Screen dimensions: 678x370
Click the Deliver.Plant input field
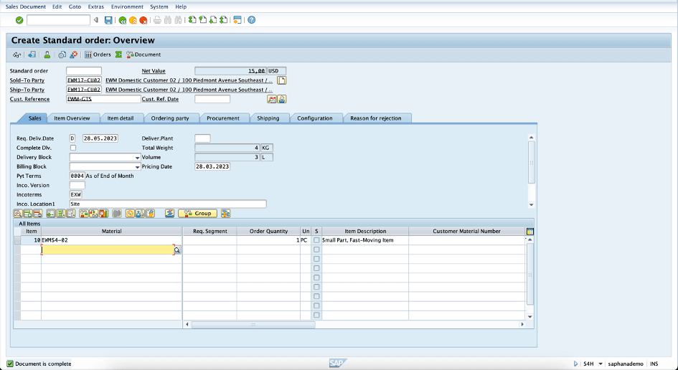point(202,138)
